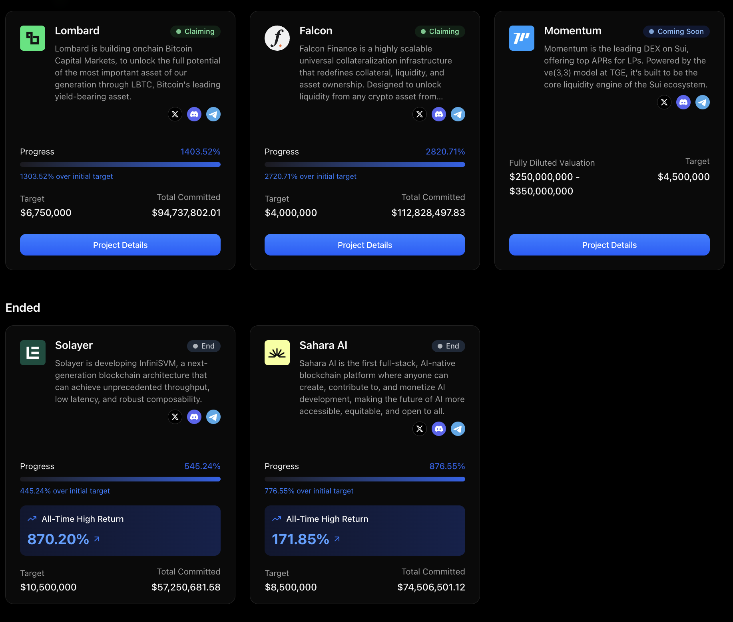Open Momentum's Telegram icon
This screenshot has width=733, height=622.
(703, 102)
